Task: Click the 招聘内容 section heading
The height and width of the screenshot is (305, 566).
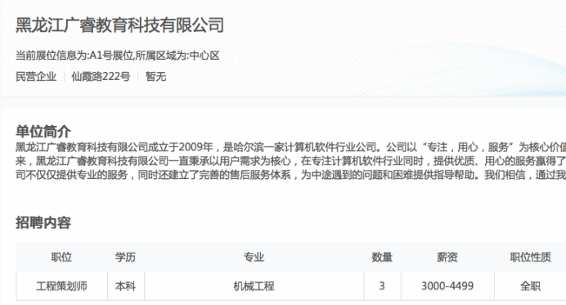Action: point(43,222)
